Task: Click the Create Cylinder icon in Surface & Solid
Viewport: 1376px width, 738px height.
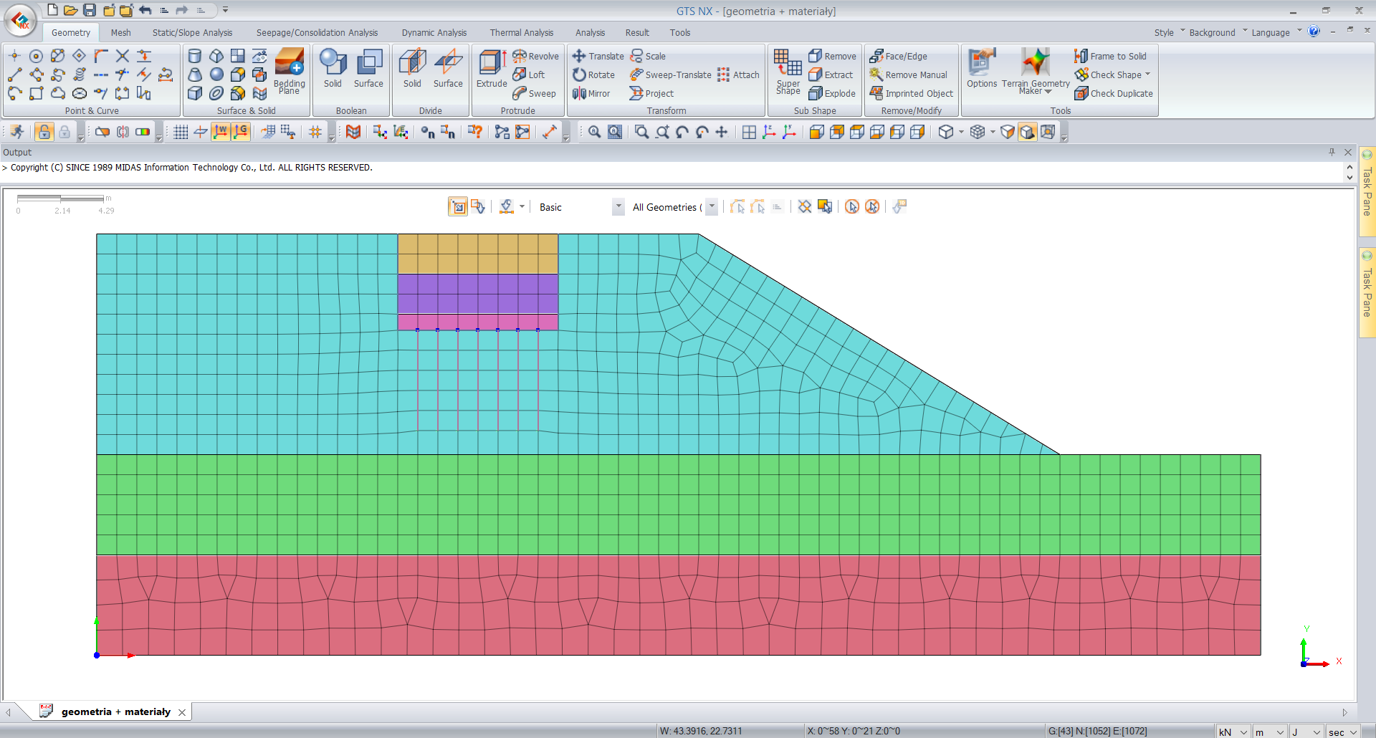Action: click(x=195, y=56)
